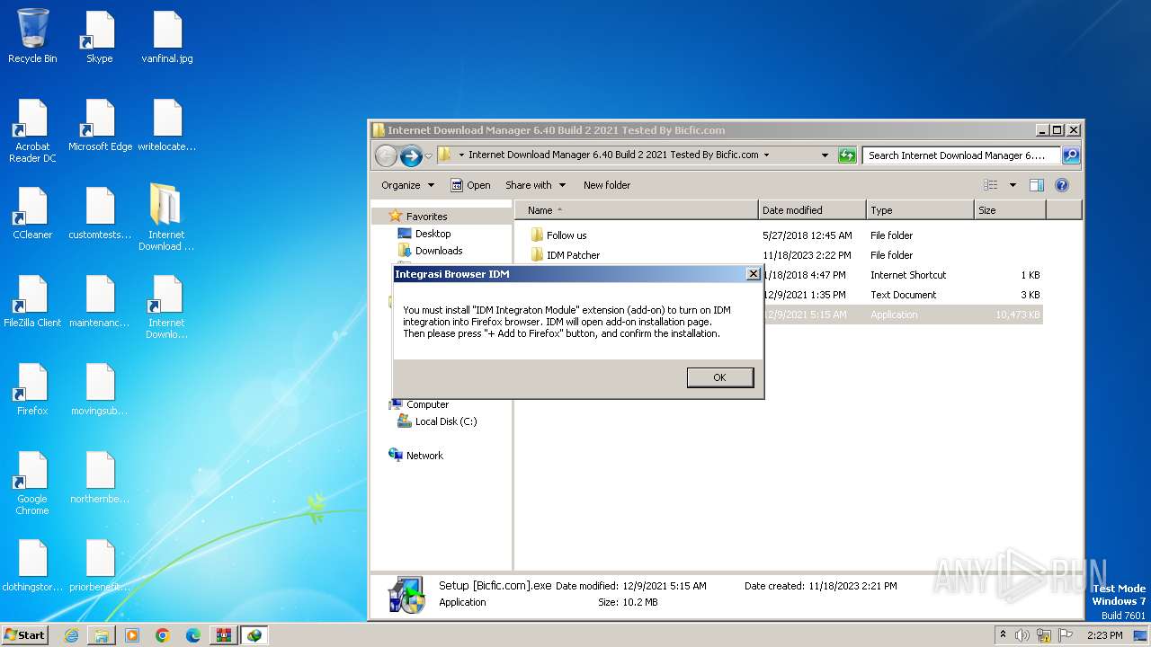Open Explorer help icon
Image resolution: width=1151 pixels, height=647 pixels.
click(1062, 185)
